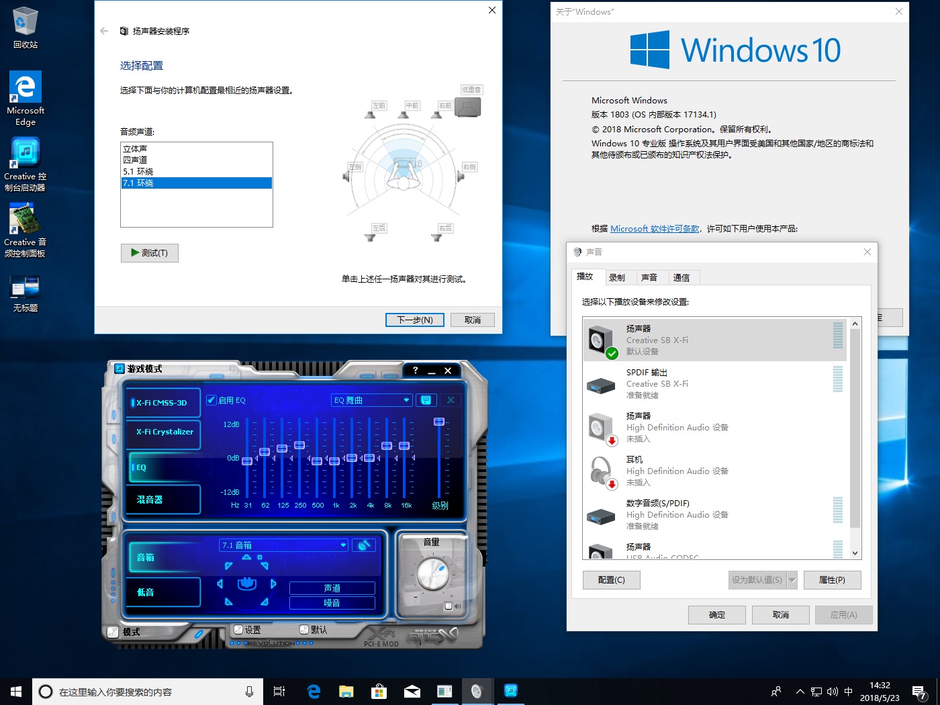Click the 左后 speaker in setup diagram
This screenshot has height=705, width=940.
[370, 237]
